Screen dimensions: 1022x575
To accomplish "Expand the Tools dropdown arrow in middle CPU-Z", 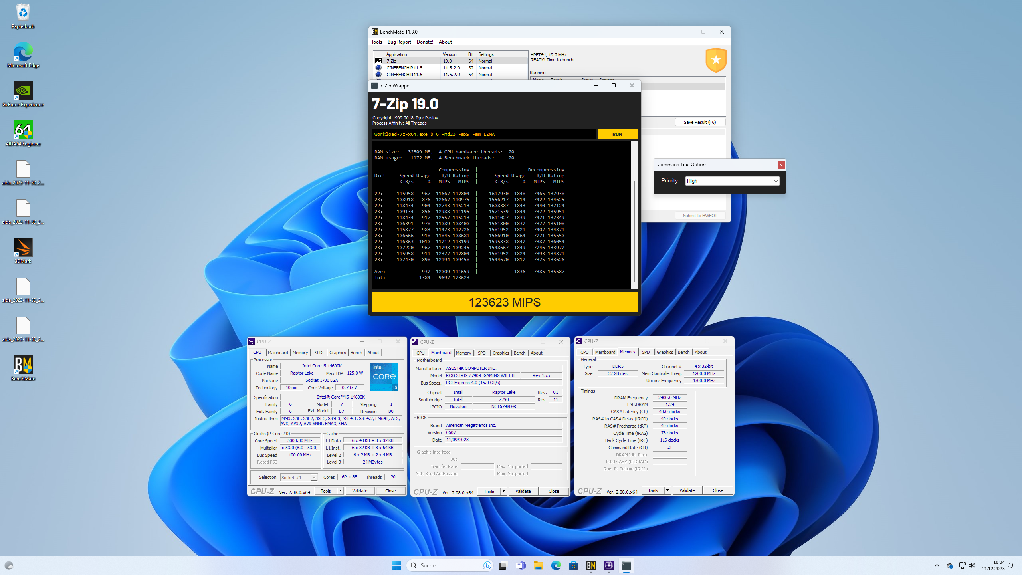I will 503,491.
